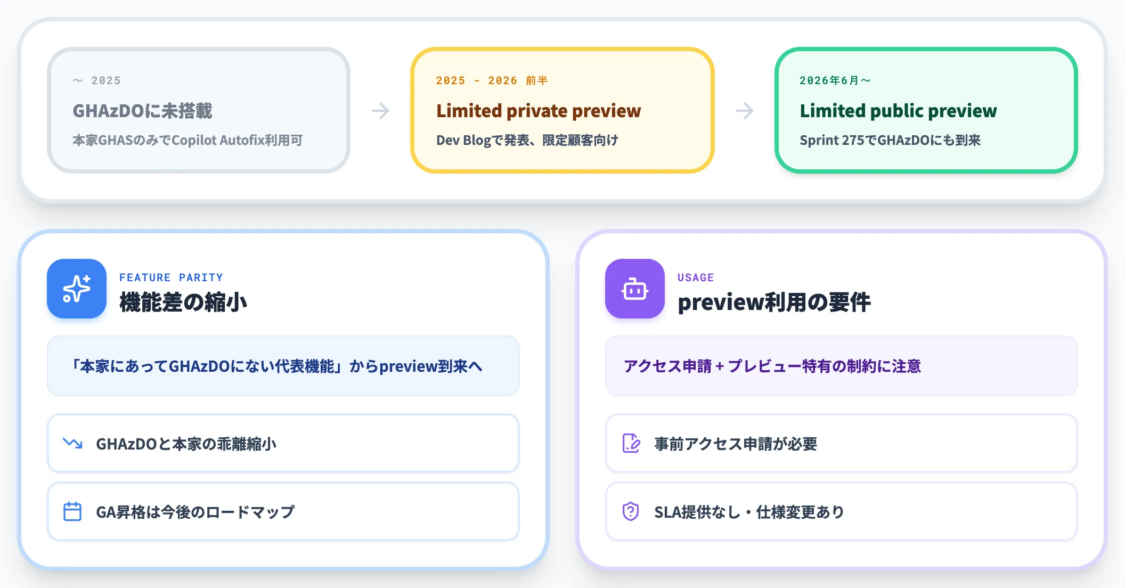
Task: Click the GHAzDOと本家の乖離縮小 item
Action: point(283,443)
